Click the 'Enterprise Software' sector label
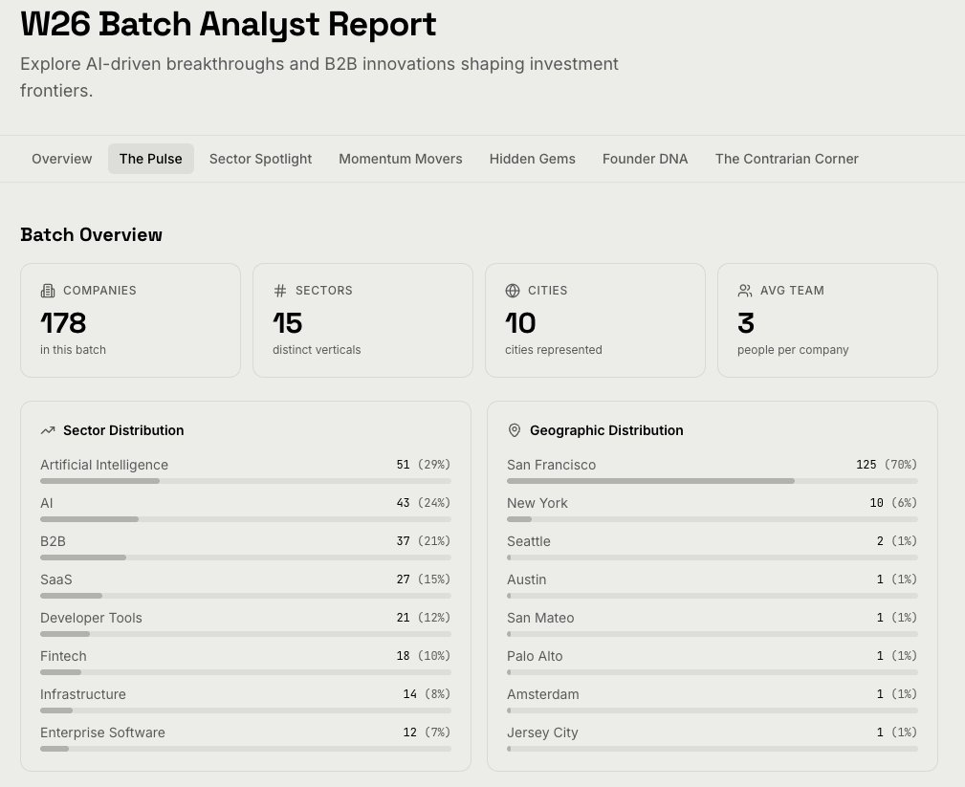Image resolution: width=965 pixels, height=787 pixels. 102,732
